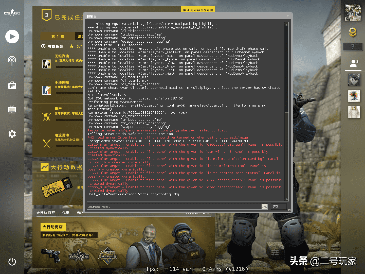Click the 大行动数据 chart icon
The width and height of the screenshot is (365, 274).
45,167
